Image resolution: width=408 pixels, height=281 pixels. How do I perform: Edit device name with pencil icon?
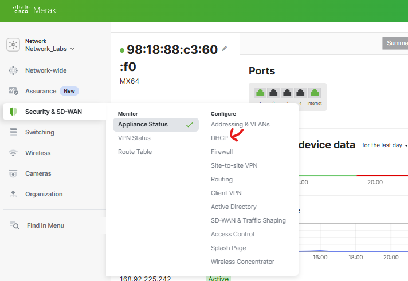click(224, 48)
